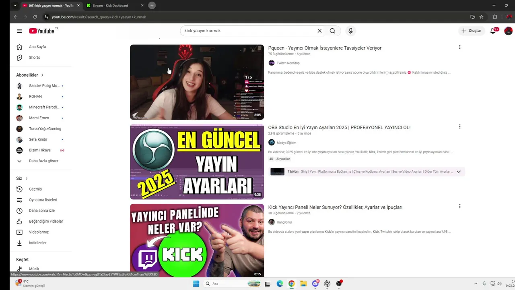515x290 pixels.
Task: Open OBS Studio En İyi Yayın Ayarları title
Action: [x=339, y=127]
